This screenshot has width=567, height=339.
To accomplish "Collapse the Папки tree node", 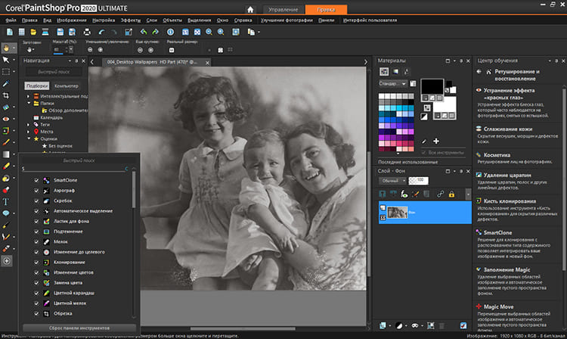I will (x=28, y=103).
